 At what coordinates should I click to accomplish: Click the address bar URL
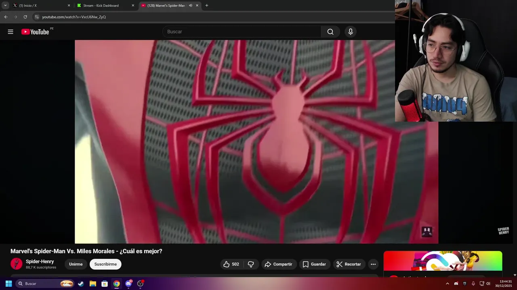point(74,17)
